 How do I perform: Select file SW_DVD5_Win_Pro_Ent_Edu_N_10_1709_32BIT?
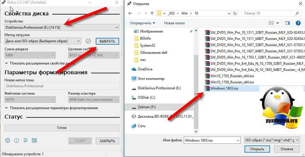[254, 64]
